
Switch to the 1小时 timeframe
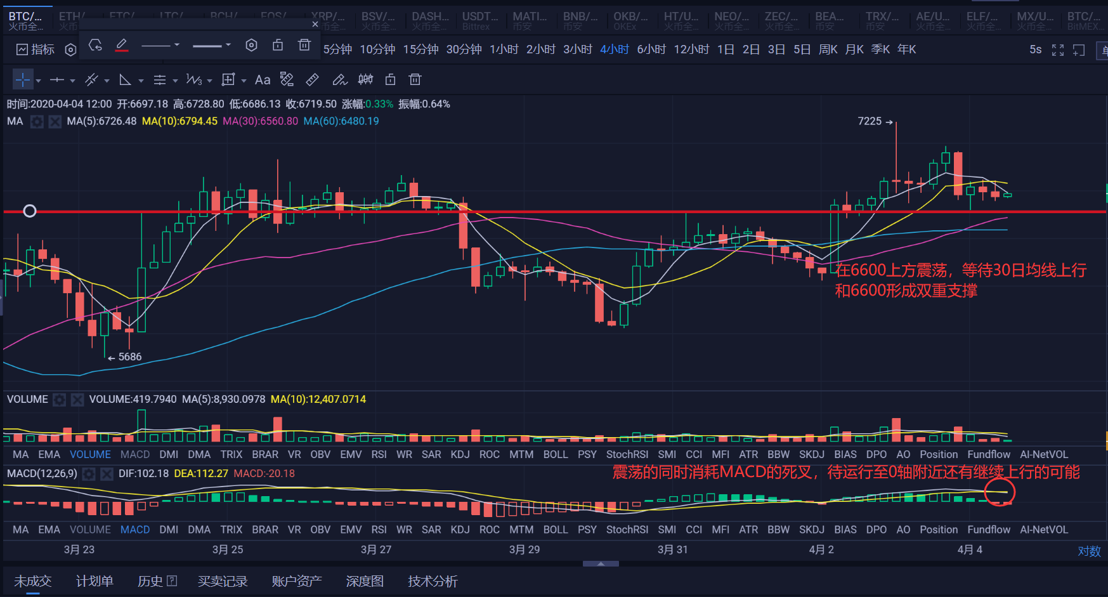point(504,49)
